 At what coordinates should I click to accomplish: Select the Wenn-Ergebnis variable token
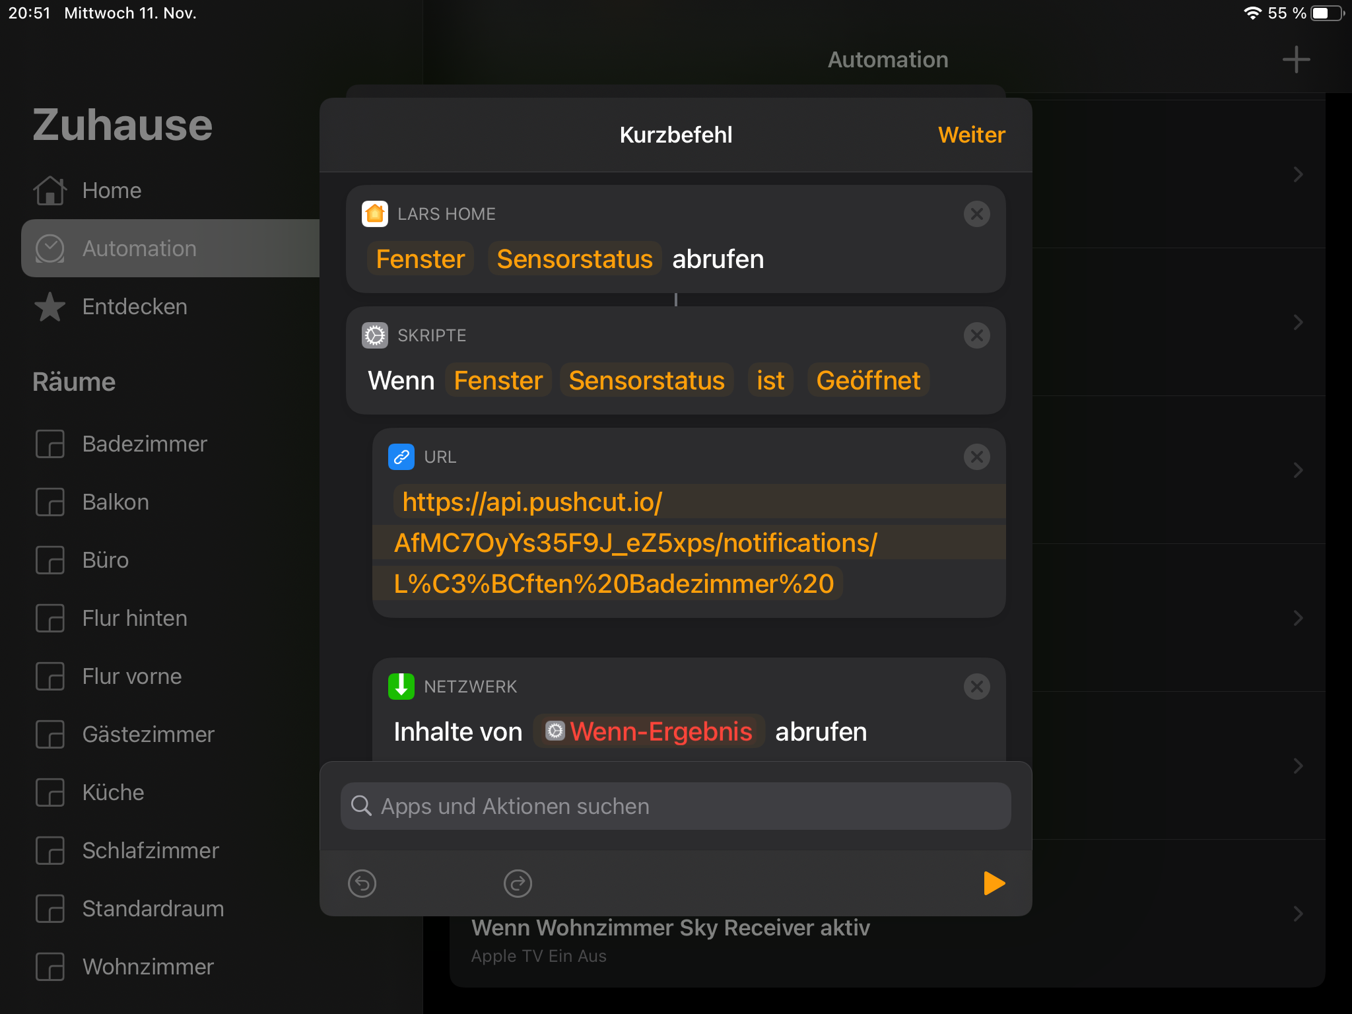pyautogui.click(x=649, y=731)
